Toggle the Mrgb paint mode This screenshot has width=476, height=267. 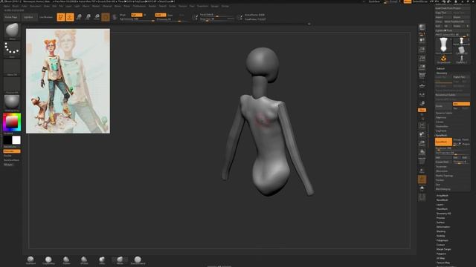pos(122,15)
